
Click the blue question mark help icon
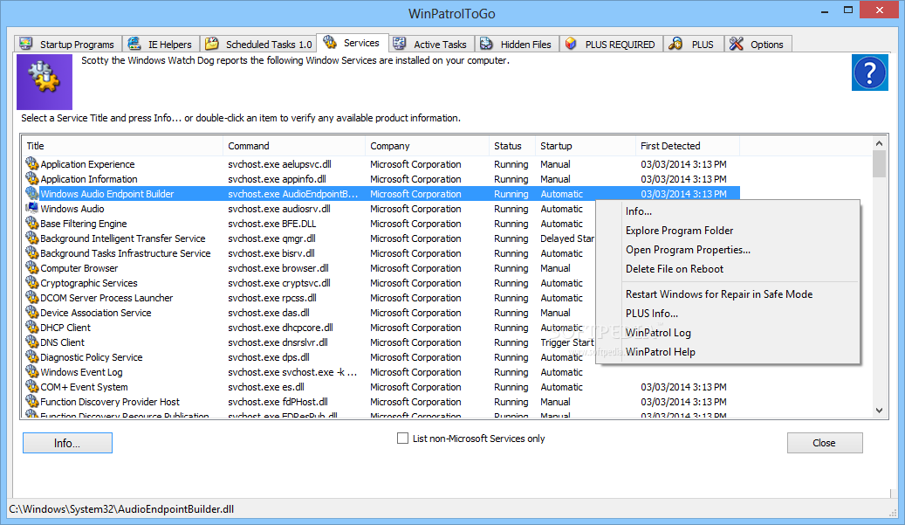tap(870, 73)
